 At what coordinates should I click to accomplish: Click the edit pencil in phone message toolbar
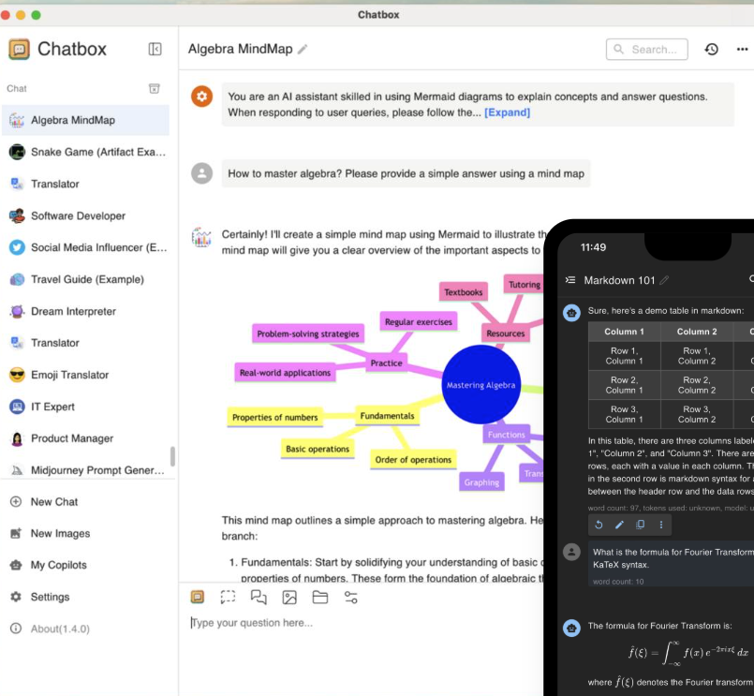click(x=619, y=525)
